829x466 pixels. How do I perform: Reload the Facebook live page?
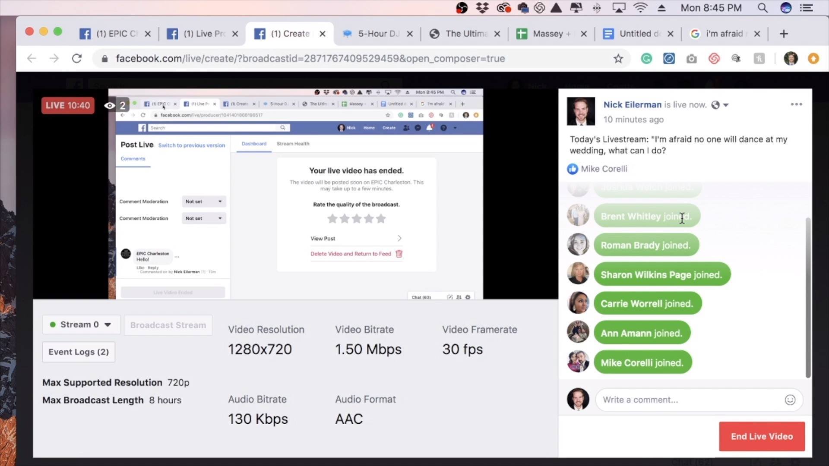pyautogui.click(x=77, y=58)
